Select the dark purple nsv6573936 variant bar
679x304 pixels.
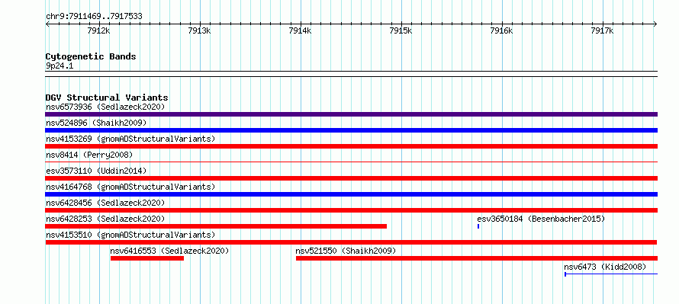pyautogui.click(x=351, y=114)
